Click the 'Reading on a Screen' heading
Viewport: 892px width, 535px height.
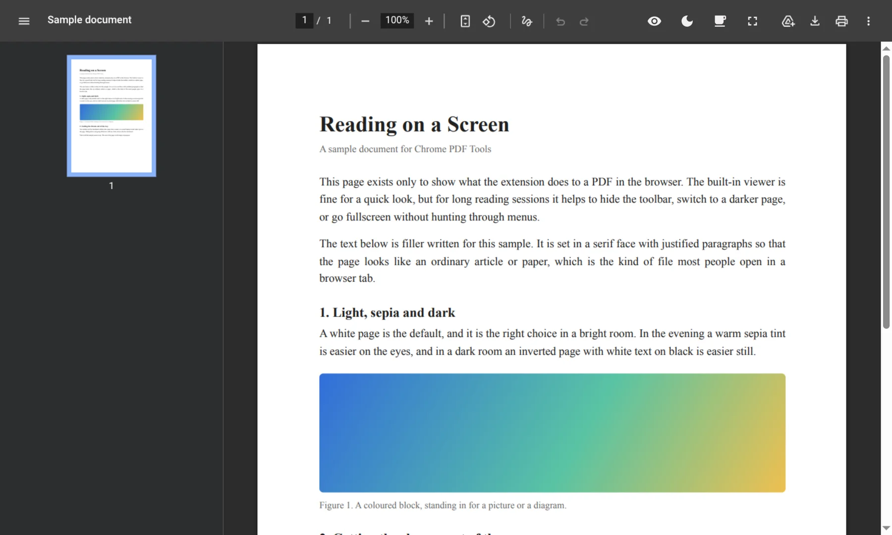(414, 124)
